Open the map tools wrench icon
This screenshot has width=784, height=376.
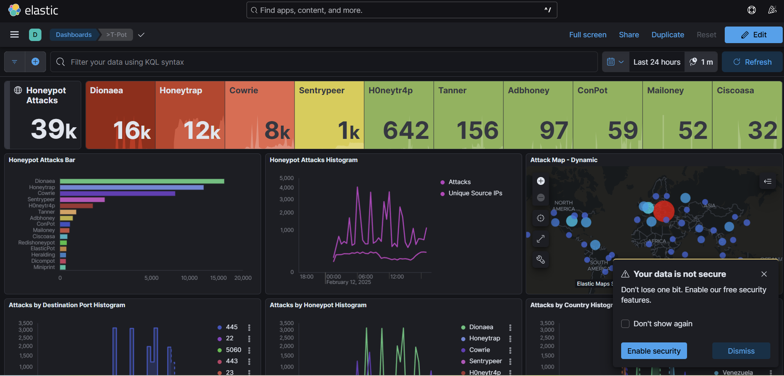point(541,260)
